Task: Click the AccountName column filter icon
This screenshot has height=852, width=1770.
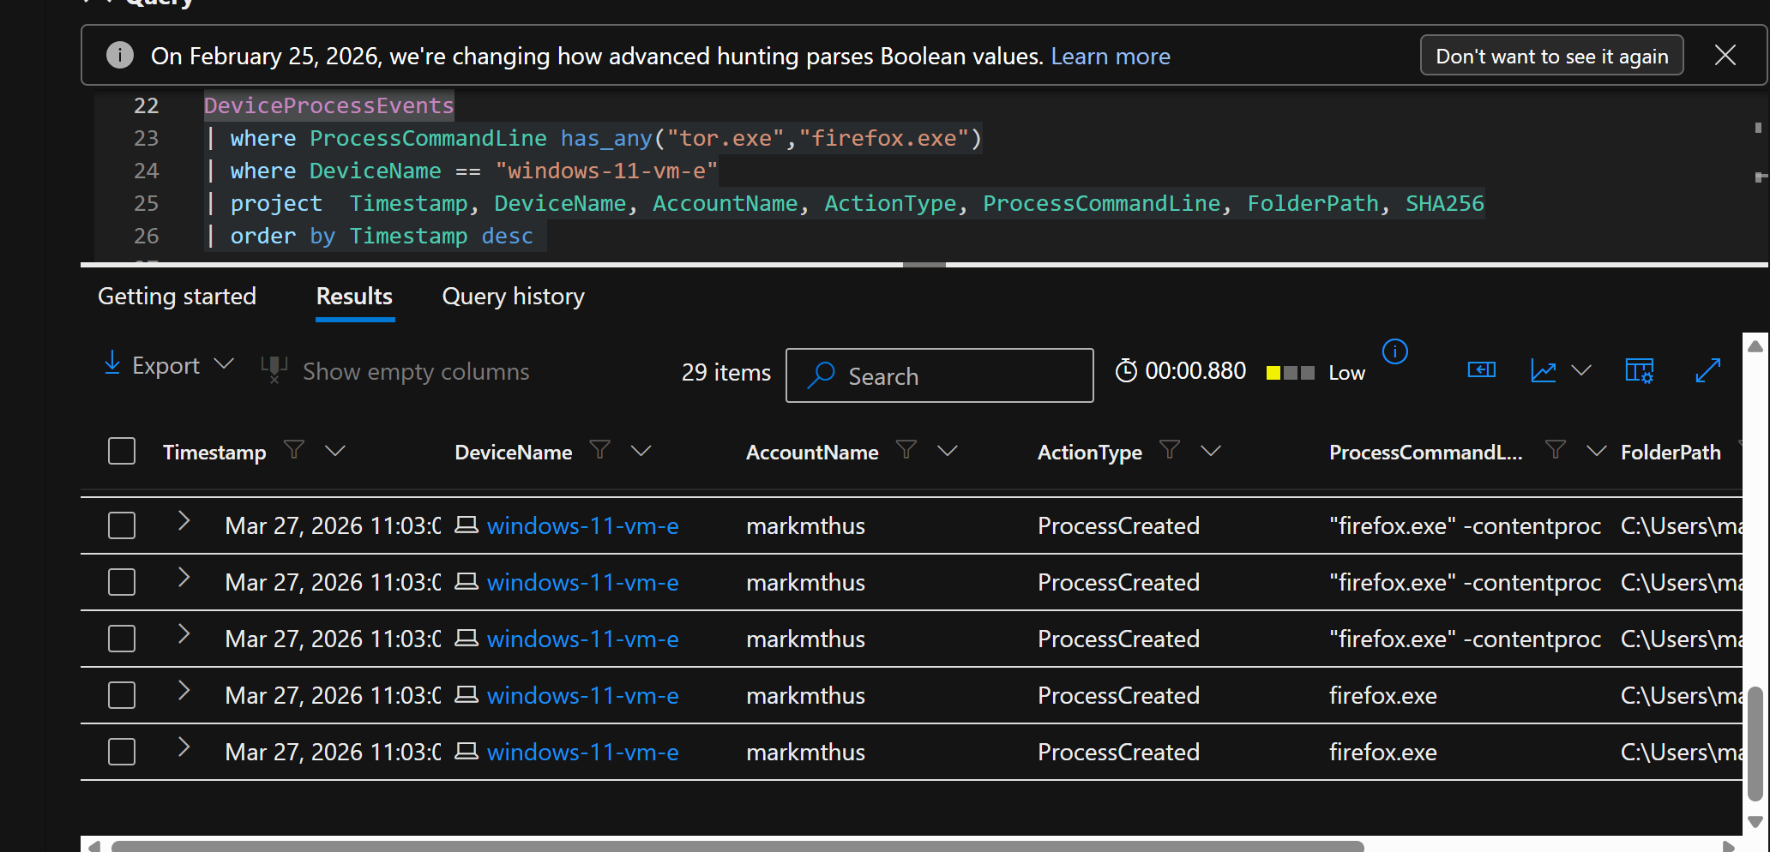Action: [x=906, y=450]
